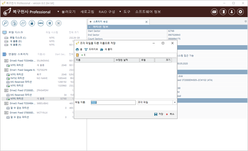Click the 저장 save button
This screenshot has width=248, height=151.
coord(159,114)
